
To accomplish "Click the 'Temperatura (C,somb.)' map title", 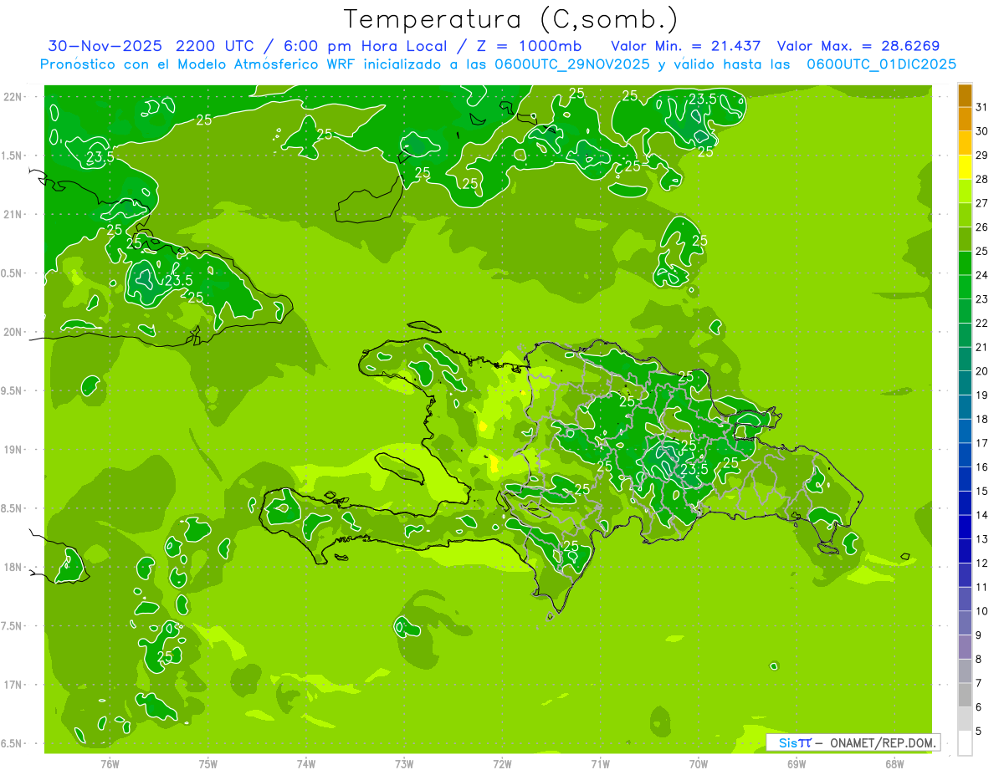I will pos(511,19).
